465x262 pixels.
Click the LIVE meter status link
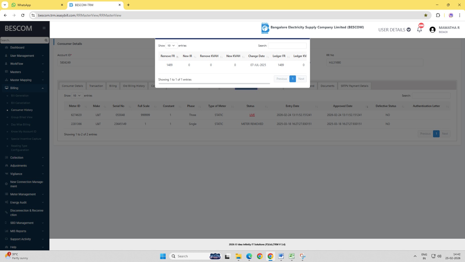tap(252, 115)
